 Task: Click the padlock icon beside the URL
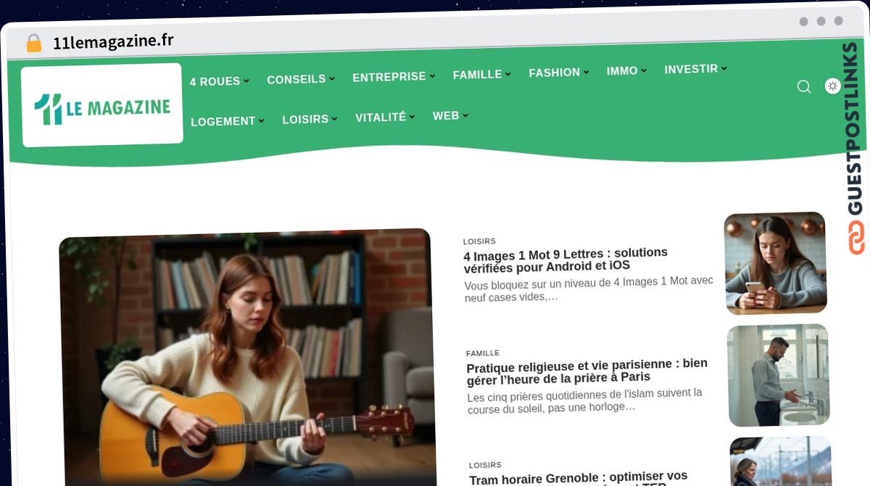coord(33,43)
